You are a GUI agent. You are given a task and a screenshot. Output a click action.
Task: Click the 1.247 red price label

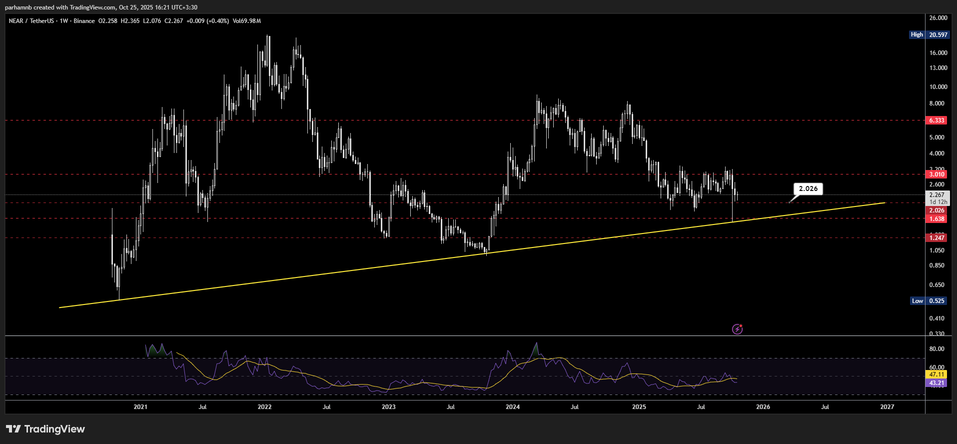point(937,238)
